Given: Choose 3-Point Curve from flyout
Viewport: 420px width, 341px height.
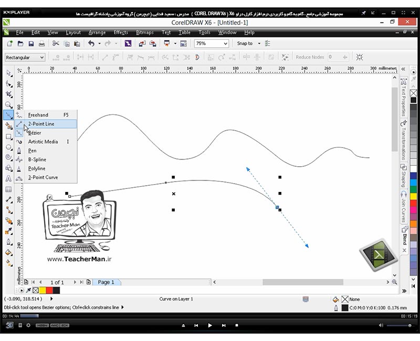Looking at the screenshot, I should pos(46,177).
